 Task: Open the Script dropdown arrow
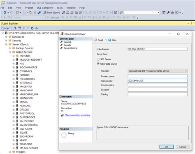(106, 40)
